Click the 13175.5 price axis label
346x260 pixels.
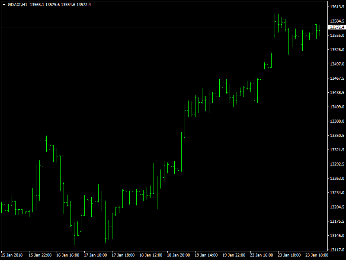coord(337,221)
